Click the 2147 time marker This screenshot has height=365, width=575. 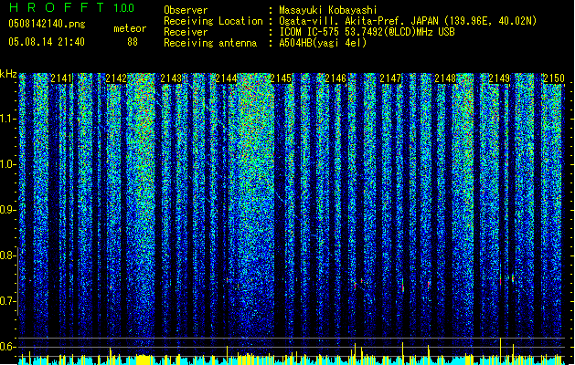(390, 78)
